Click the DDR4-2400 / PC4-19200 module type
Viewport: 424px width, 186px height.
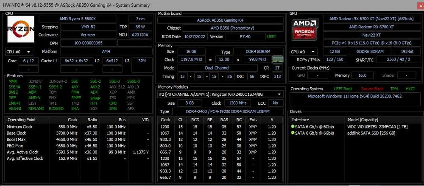pyautogui.click(x=228, y=111)
